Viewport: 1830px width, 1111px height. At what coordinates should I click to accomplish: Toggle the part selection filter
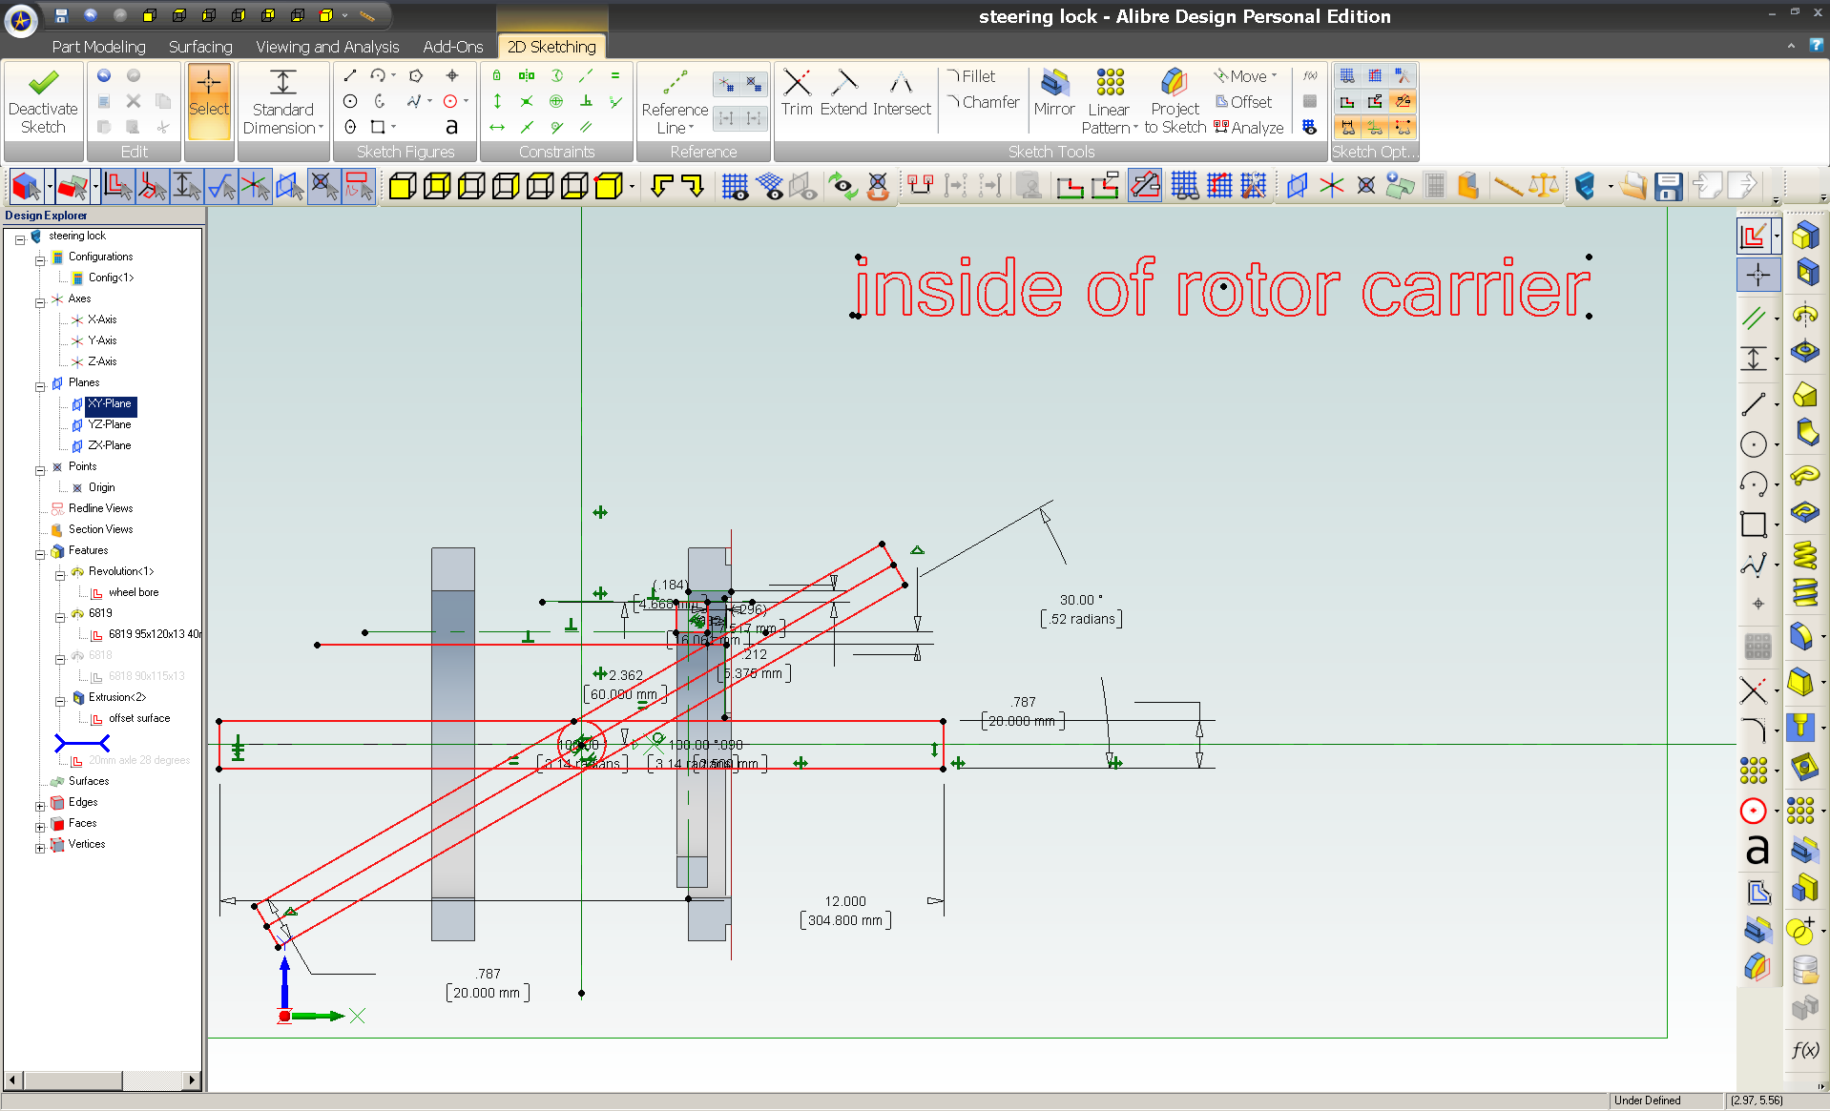point(26,186)
